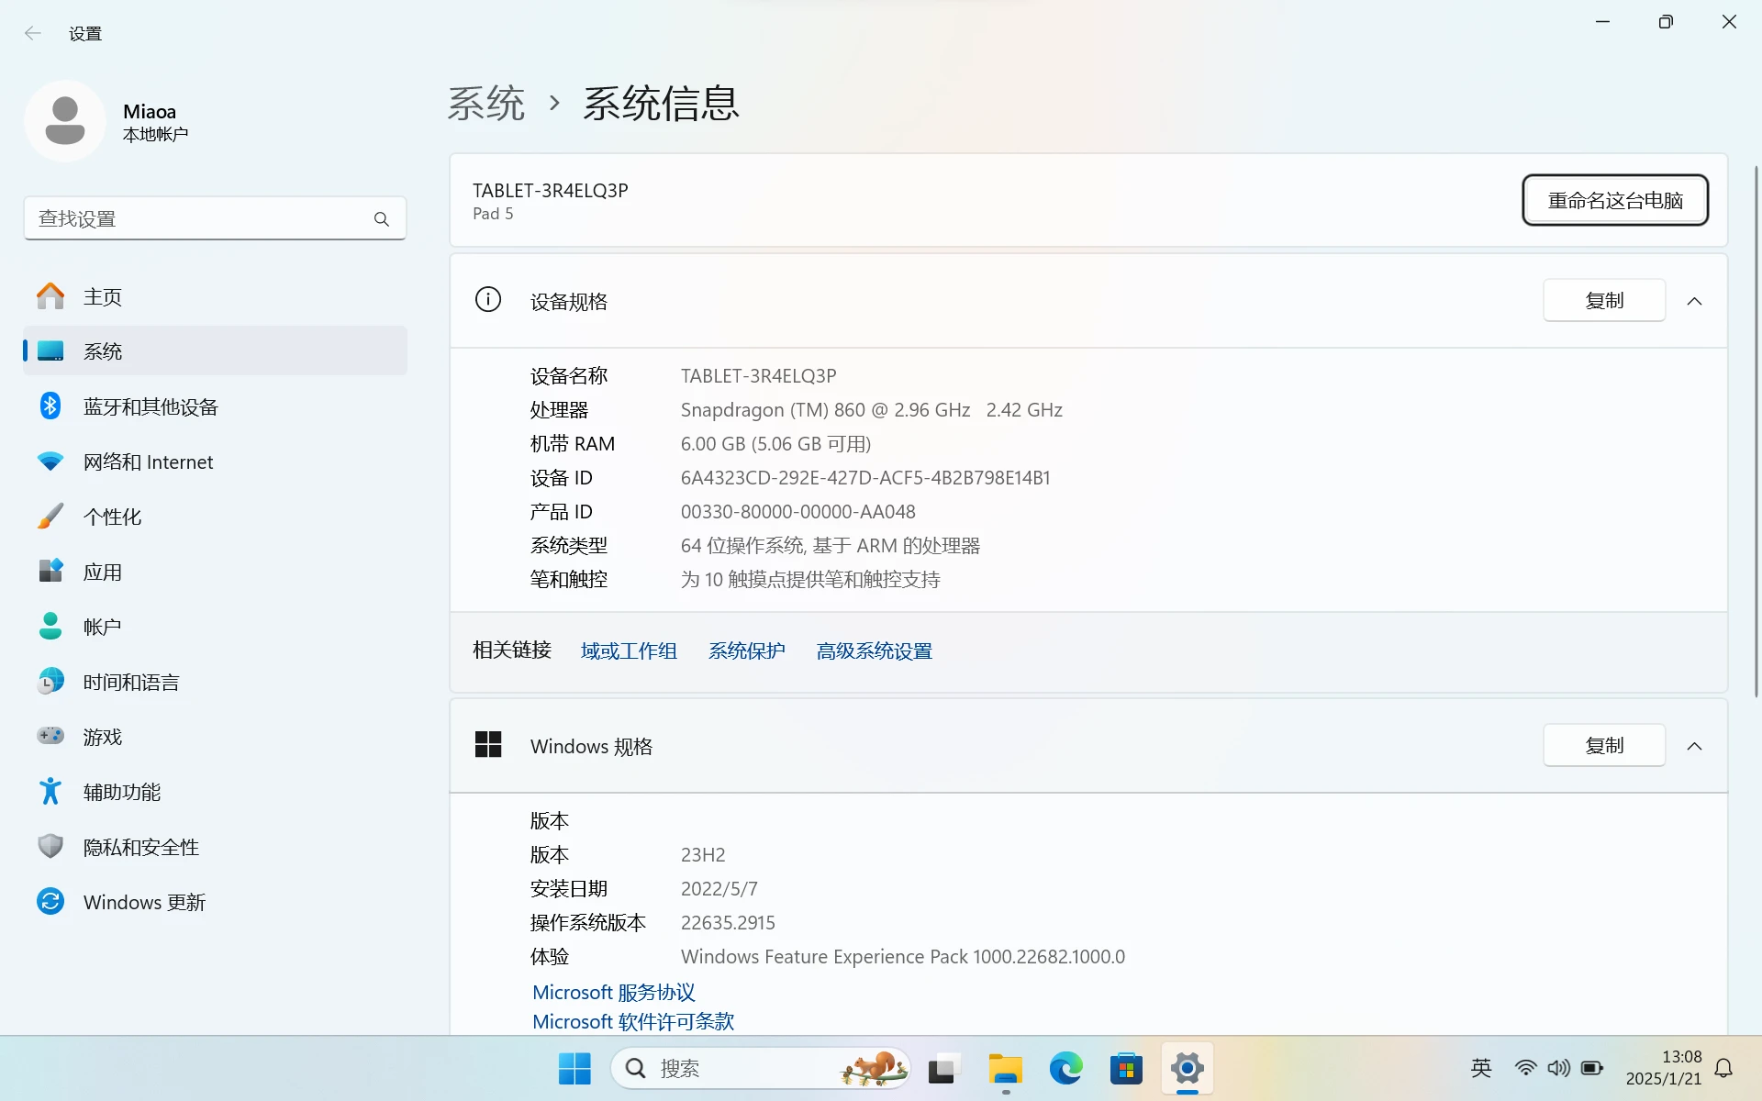
Task: Collapse the Windows 规格 section
Action: [x=1694, y=745]
